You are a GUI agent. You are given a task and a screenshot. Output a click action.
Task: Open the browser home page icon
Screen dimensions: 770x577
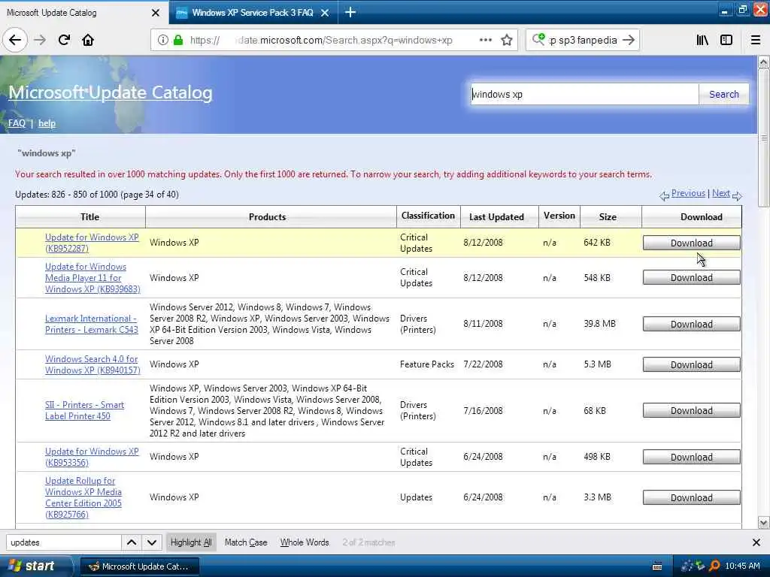pos(88,40)
